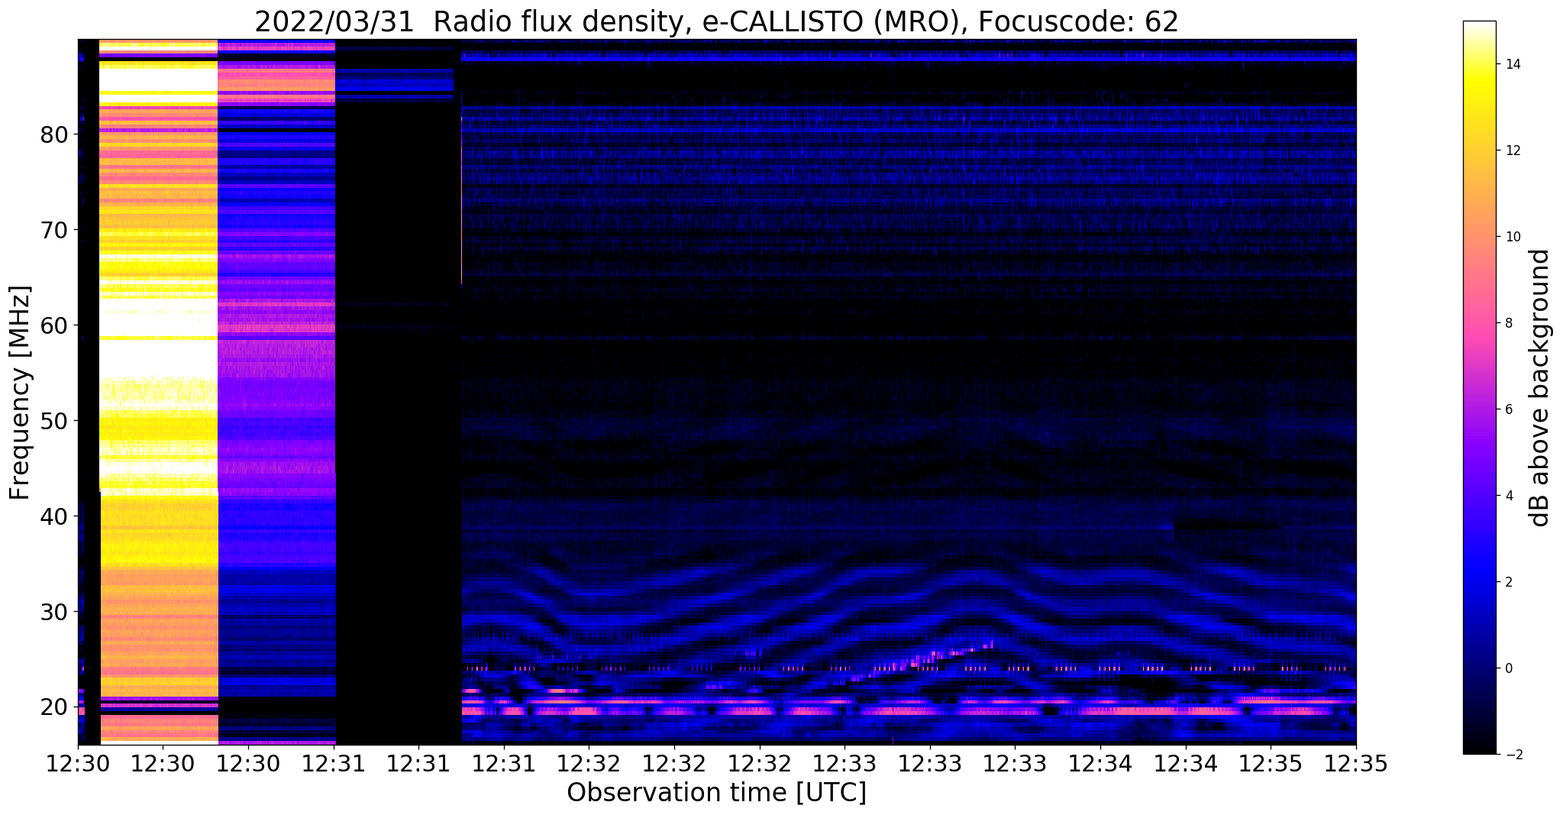1563x815 pixels.
Task: Click the colorbar tick label 12
Action: click(x=1511, y=150)
